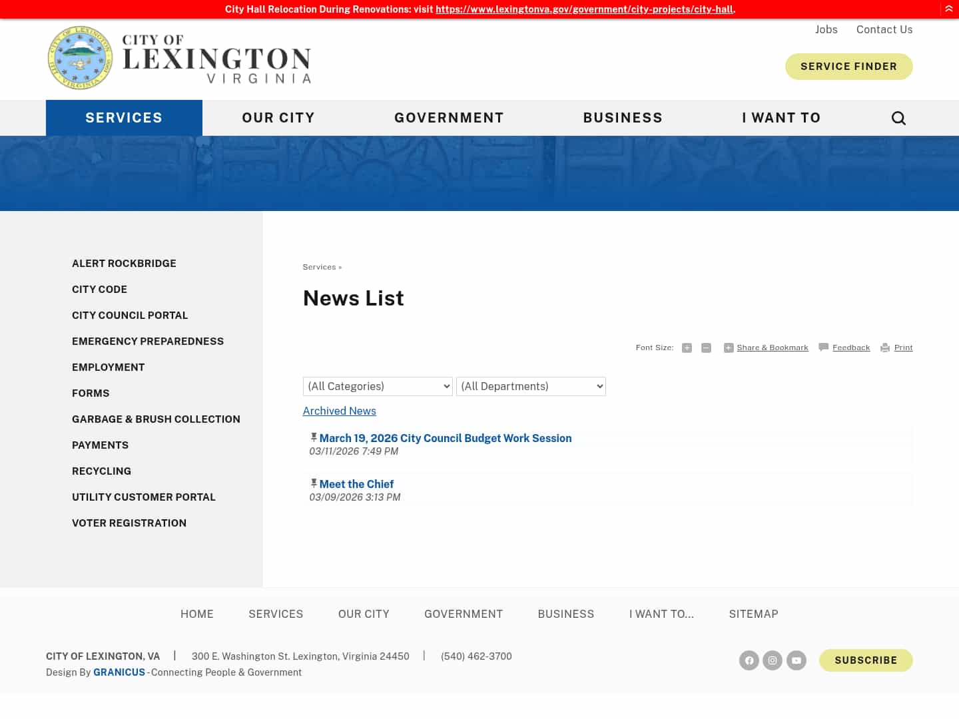Image resolution: width=959 pixels, height=719 pixels.
Task: Open the GOVERNMENT navigation menu
Action: pyautogui.click(x=449, y=118)
